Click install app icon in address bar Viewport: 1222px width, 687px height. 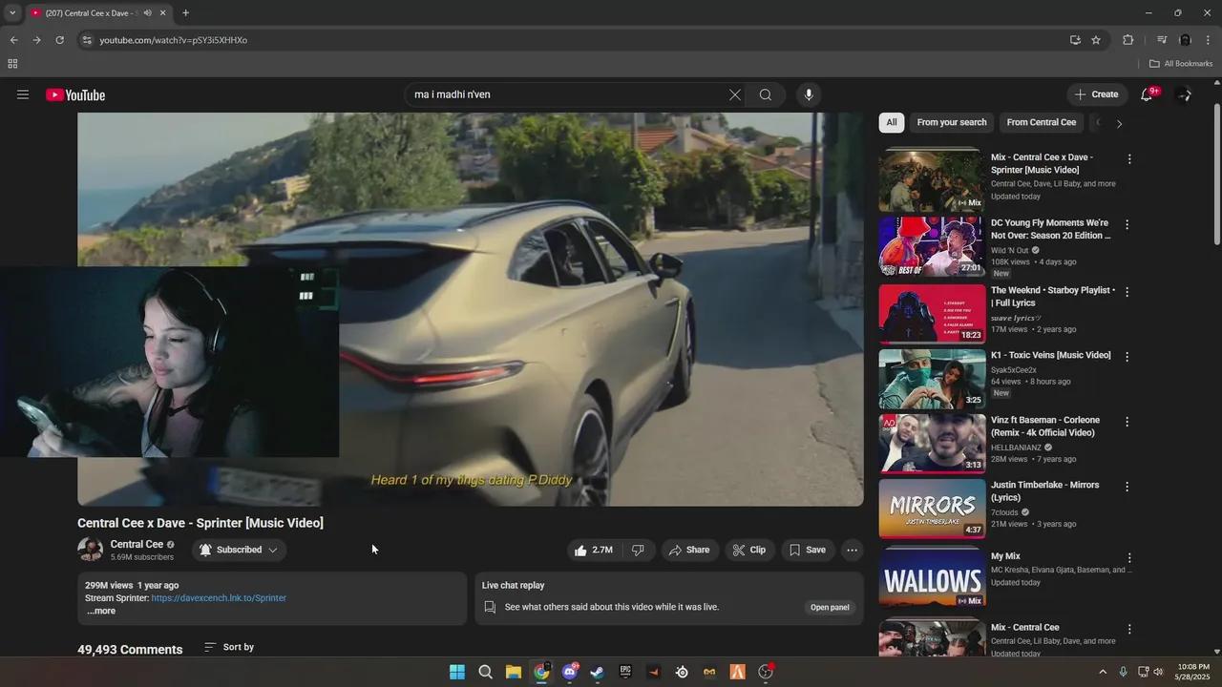(1075, 40)
